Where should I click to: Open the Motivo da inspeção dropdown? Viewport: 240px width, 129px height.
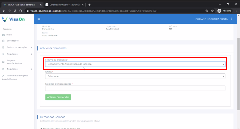[135, 64]
